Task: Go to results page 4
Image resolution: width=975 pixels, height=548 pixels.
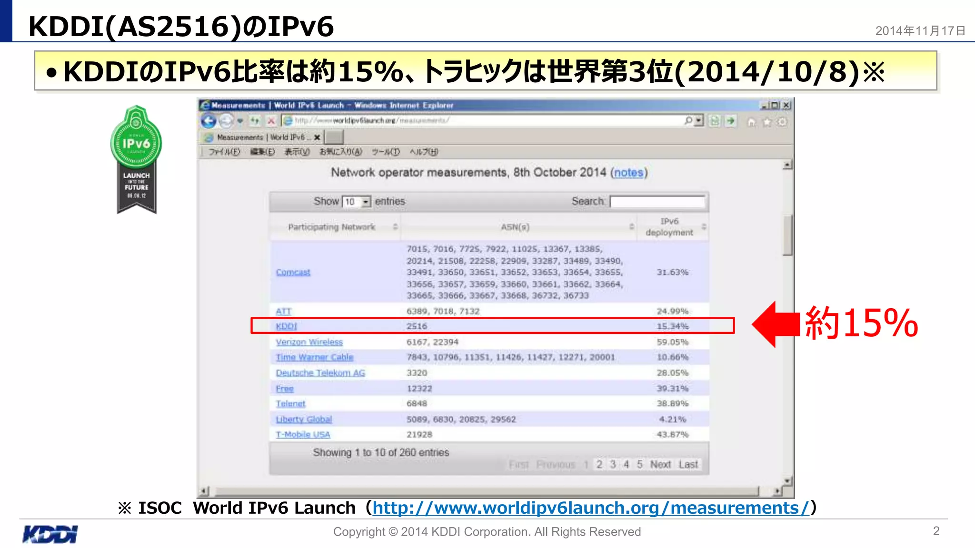Action: coord(626,464)
